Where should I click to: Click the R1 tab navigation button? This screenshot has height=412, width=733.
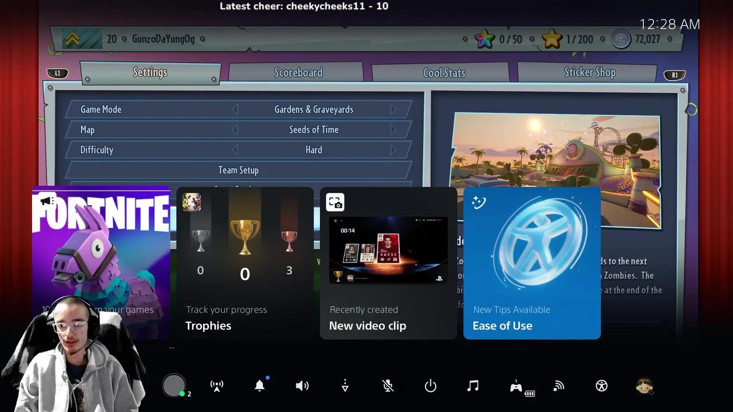(x=675, y=75)
